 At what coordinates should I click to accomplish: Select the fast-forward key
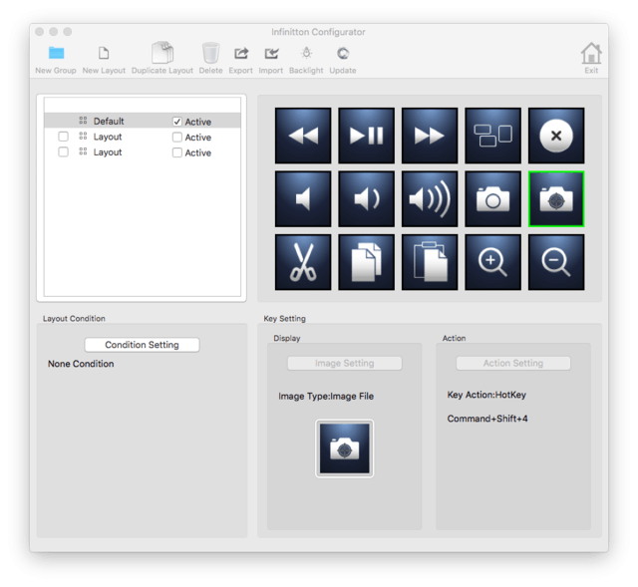pyautogui.click(x=430, y=136)
